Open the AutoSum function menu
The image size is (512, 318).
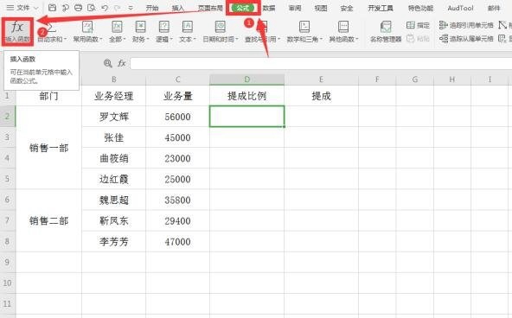(52, 32)
